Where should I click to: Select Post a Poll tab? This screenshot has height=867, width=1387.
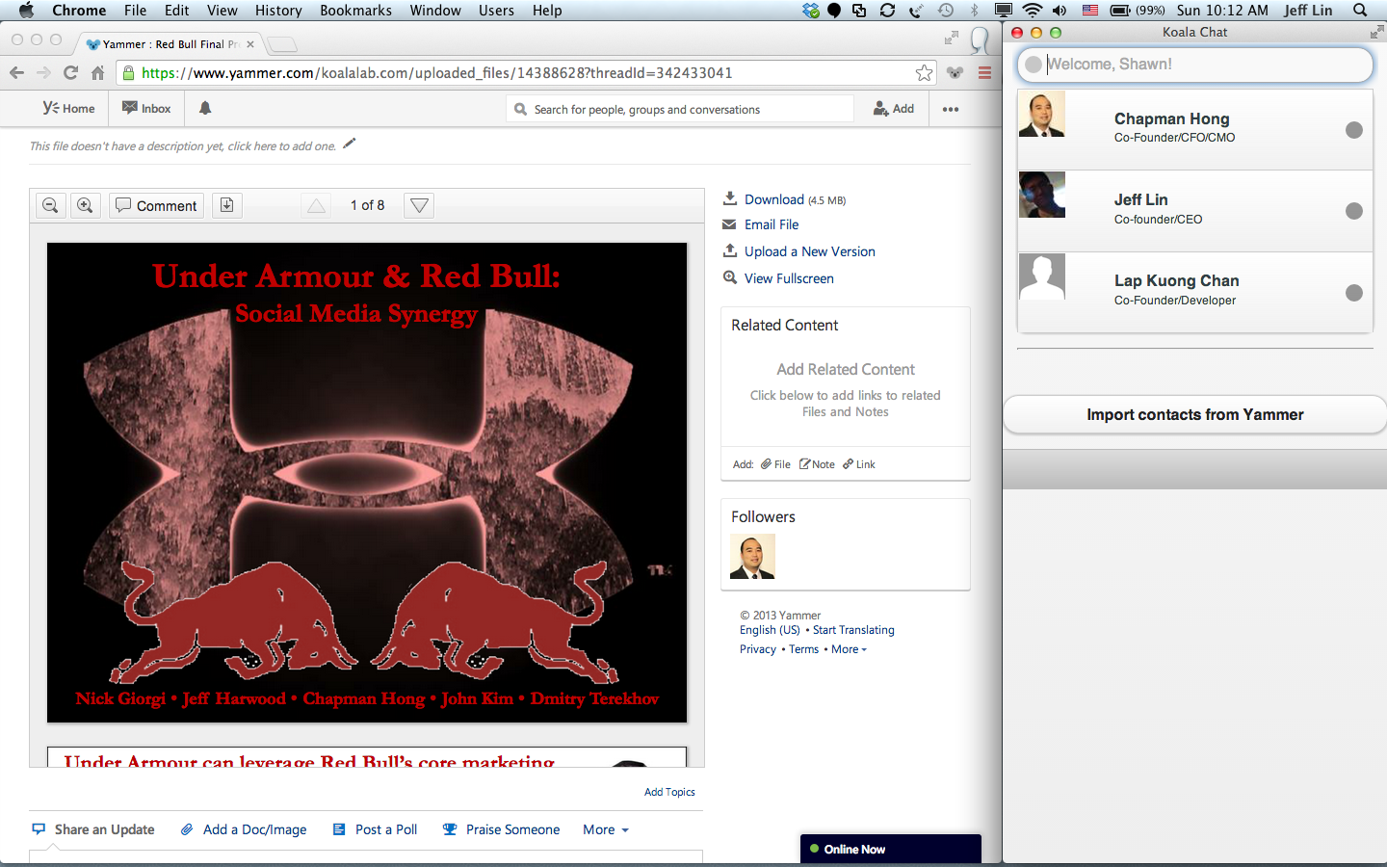coord(375,829)
